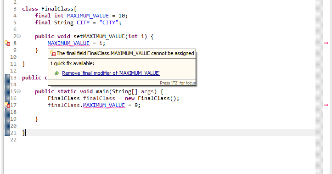Click the finalClass variable declaration on line 16
This screenshot has width=332, height=174.
coord(99,98)
